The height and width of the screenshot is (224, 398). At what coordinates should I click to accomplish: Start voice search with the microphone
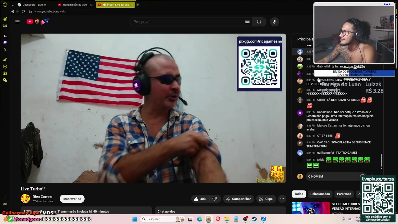(x=275, y=22)
